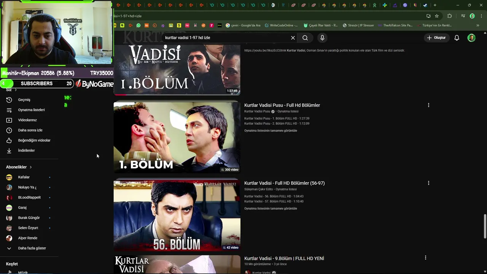Image resolution: width=487 pixels, height=274 pixels.
Task: Click the install app icon in address bar
Action: tap(428, 16)
